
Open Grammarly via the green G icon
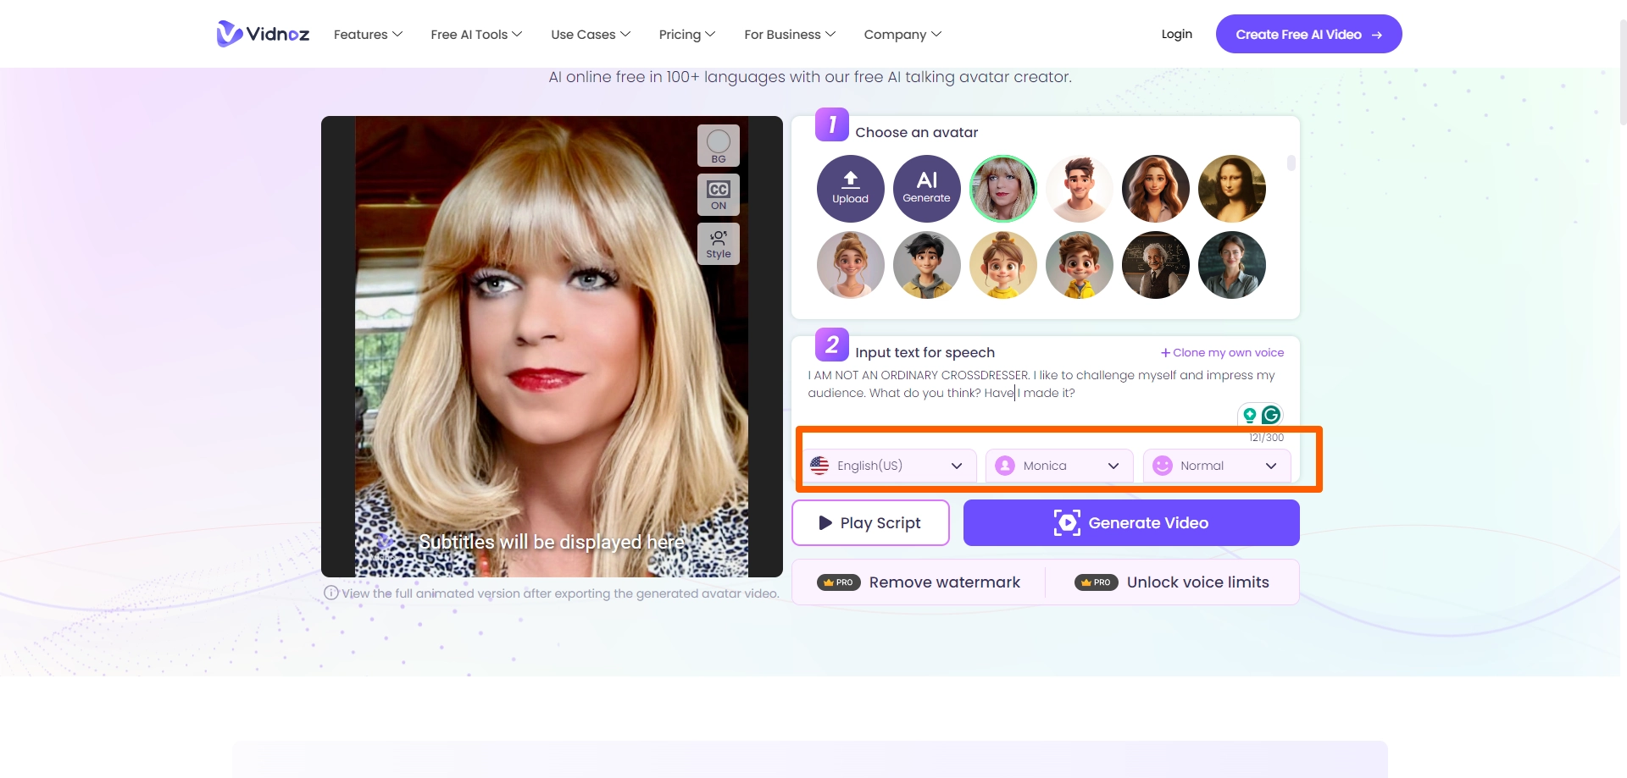1270,415
